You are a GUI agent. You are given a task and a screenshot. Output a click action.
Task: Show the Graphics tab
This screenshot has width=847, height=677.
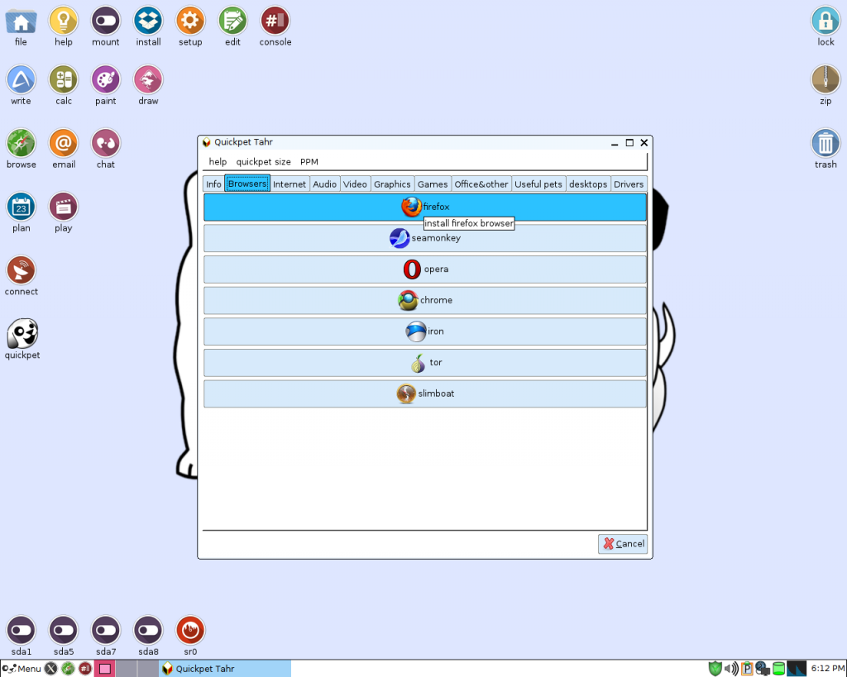tap(392, 184)
